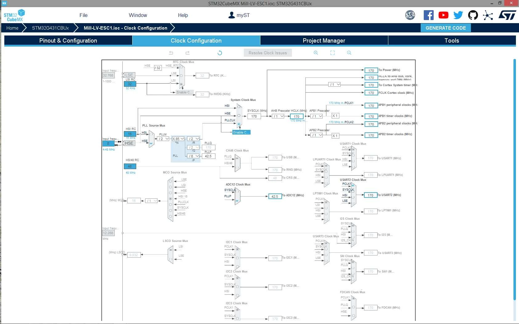This screenshot has width=519, height=324.
Task: Select PLLCLK in MCO Source Mux
Action: pyautogui.click(x=170, y=204)
